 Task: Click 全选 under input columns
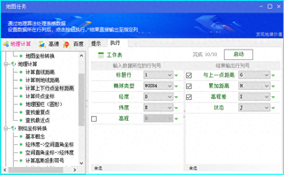pyautogui.click(x=98, y=168)
